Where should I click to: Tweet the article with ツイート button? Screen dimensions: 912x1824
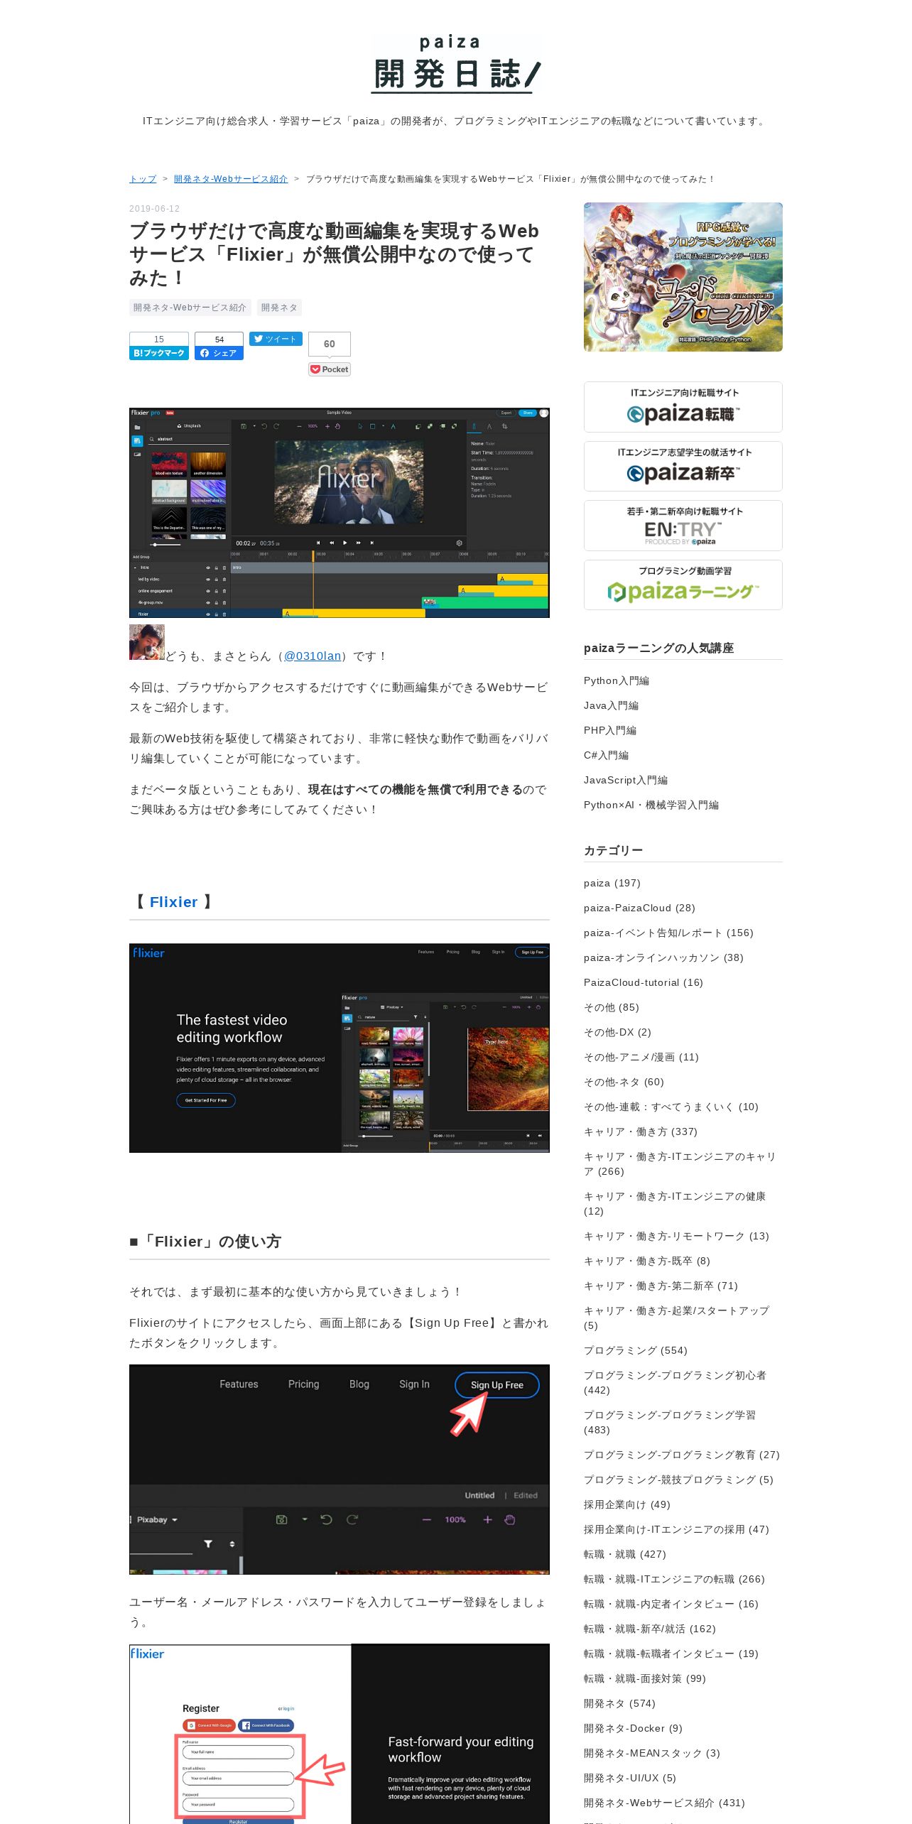pos(276,339)
